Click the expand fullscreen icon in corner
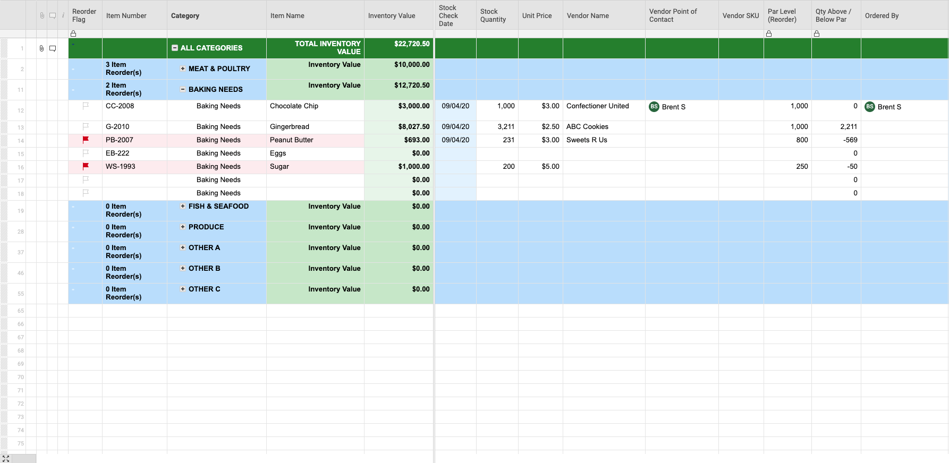This screenshot has width=949, height=463. (6, 458)
